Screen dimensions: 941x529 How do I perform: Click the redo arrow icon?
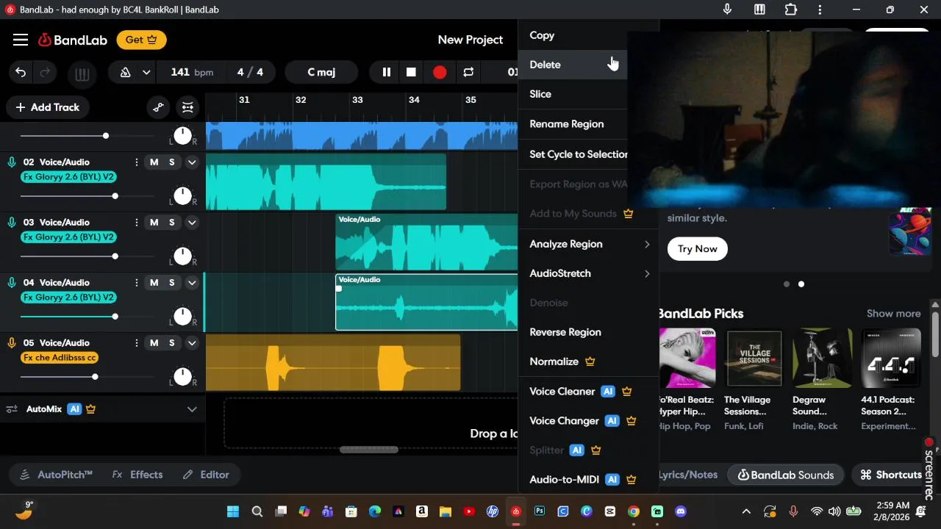[45, 72]
